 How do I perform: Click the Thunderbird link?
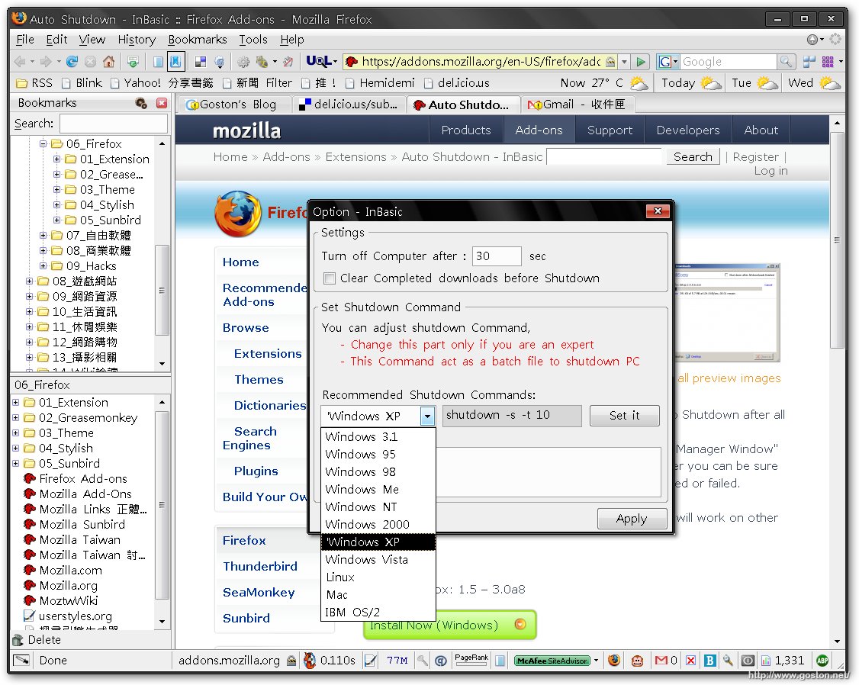coord(259,566)
